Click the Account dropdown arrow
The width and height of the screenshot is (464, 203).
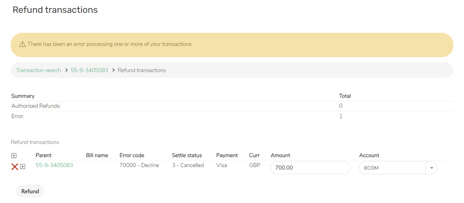tap(431, 168)
